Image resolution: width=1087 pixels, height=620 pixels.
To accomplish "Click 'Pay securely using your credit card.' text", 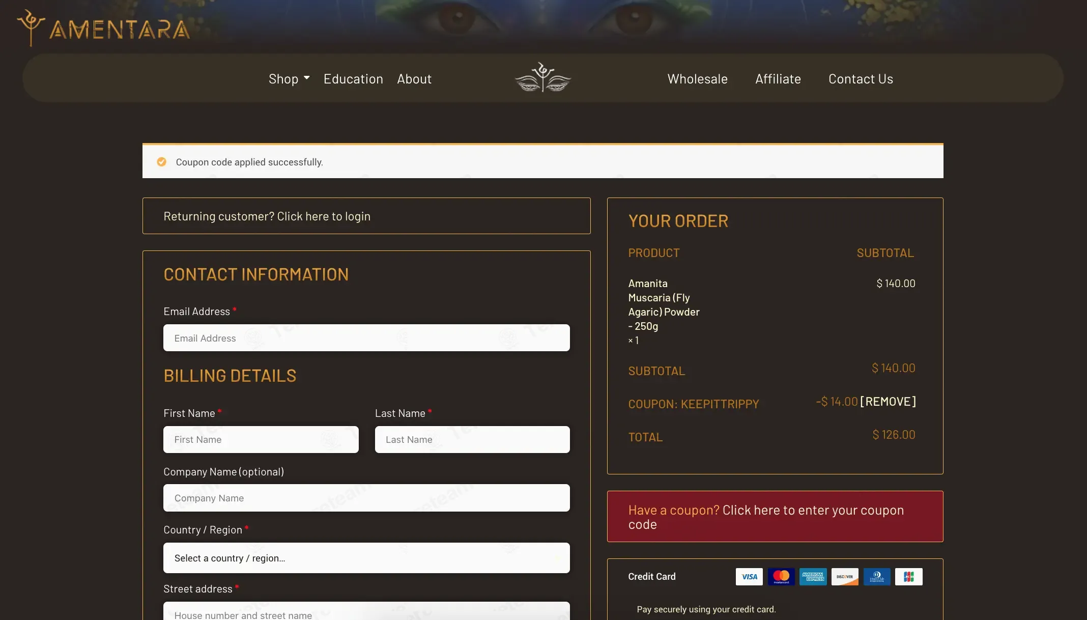I will click(706, 609).
